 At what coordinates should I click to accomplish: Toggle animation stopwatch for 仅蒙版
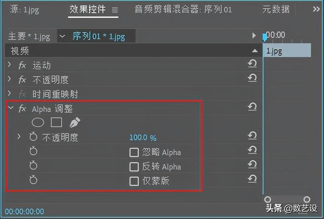(x=33, y=180)
